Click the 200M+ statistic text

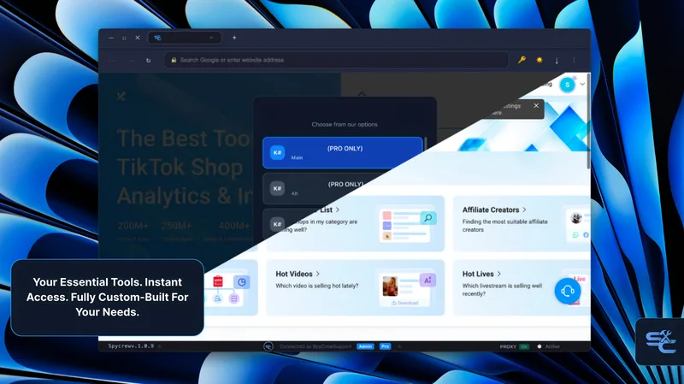[133, 226]
